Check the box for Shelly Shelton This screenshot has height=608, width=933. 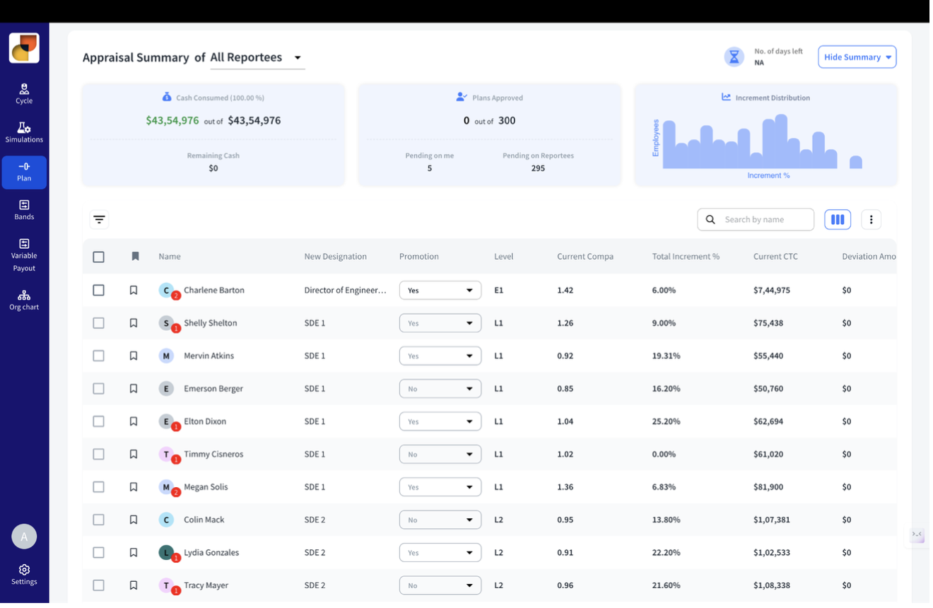coord(99,323)
